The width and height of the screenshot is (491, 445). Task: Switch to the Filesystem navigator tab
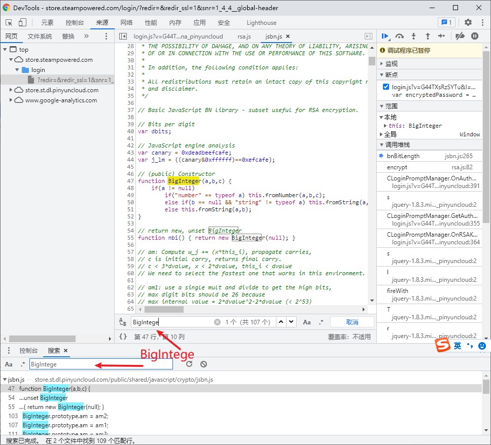40,36
